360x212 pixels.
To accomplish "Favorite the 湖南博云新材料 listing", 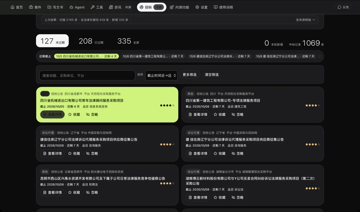I will click(220, 198).
